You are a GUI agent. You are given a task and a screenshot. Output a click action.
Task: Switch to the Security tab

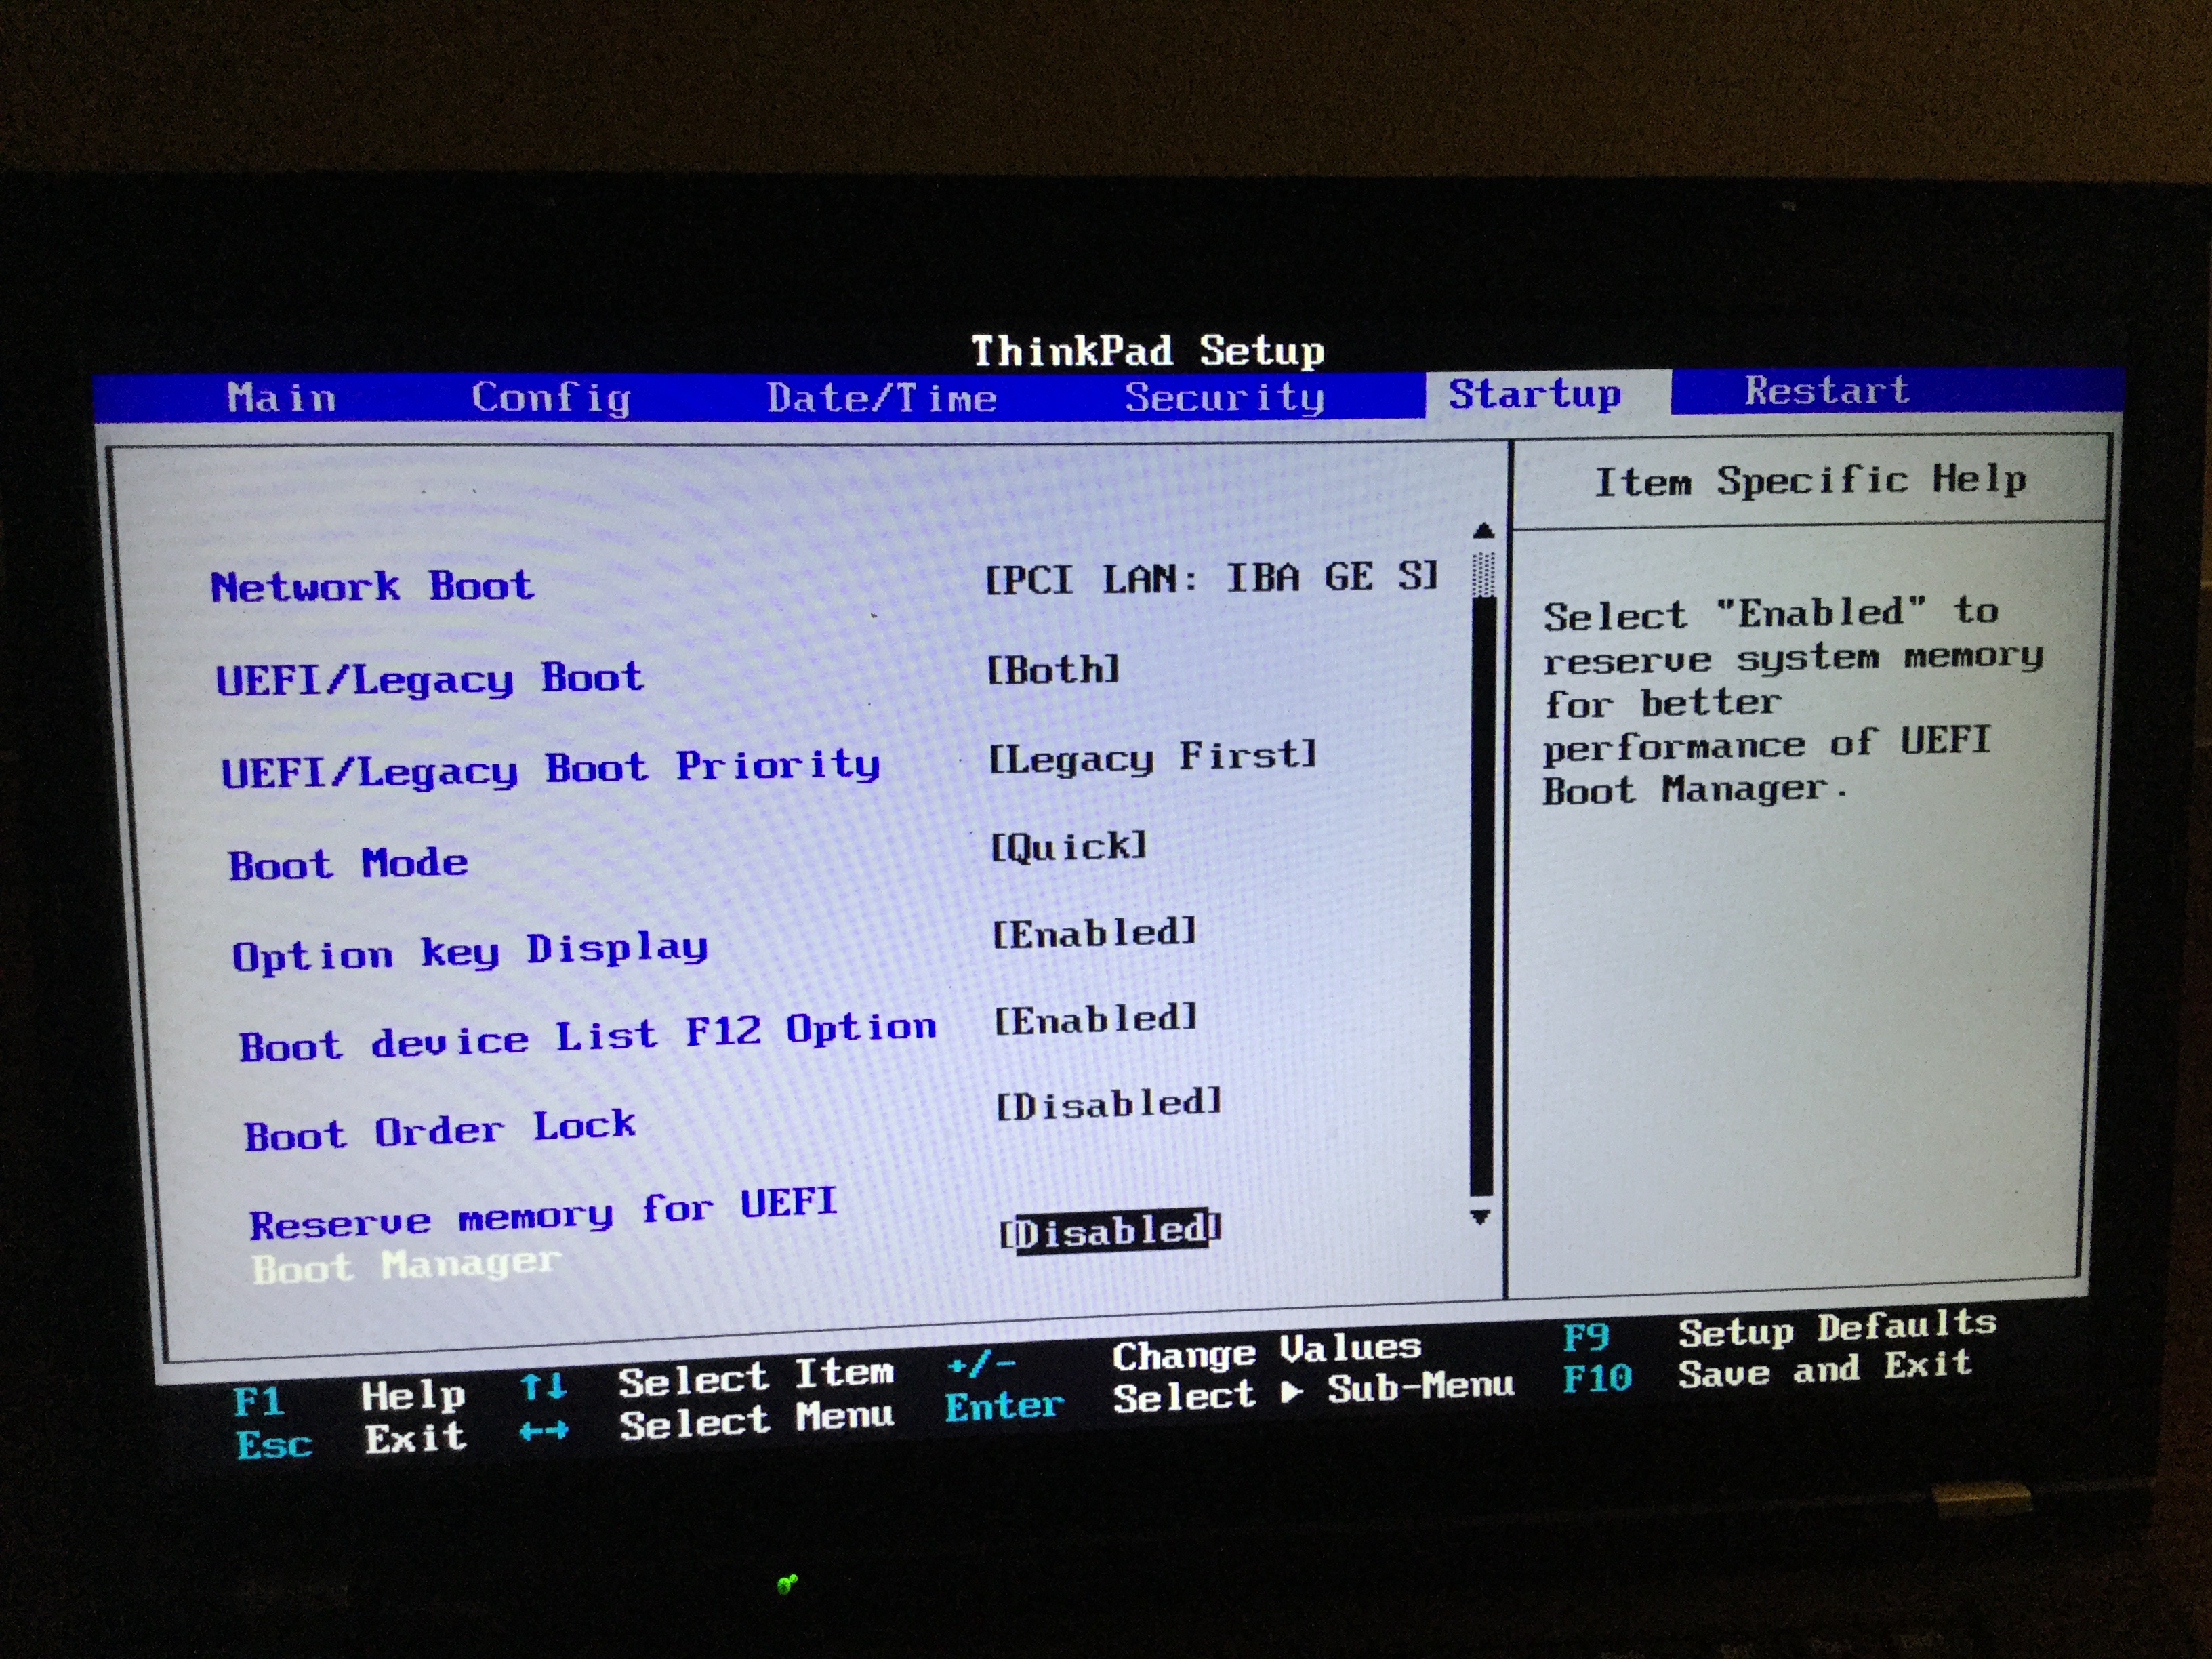tap(1224, 398)
